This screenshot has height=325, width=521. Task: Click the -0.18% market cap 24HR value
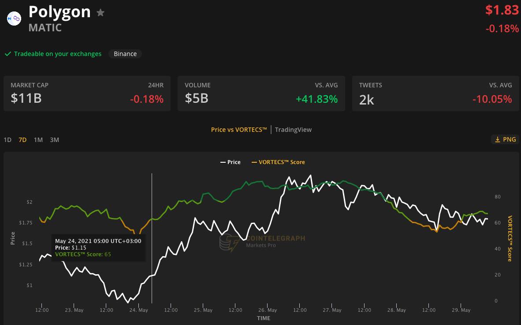pos(147,99)
